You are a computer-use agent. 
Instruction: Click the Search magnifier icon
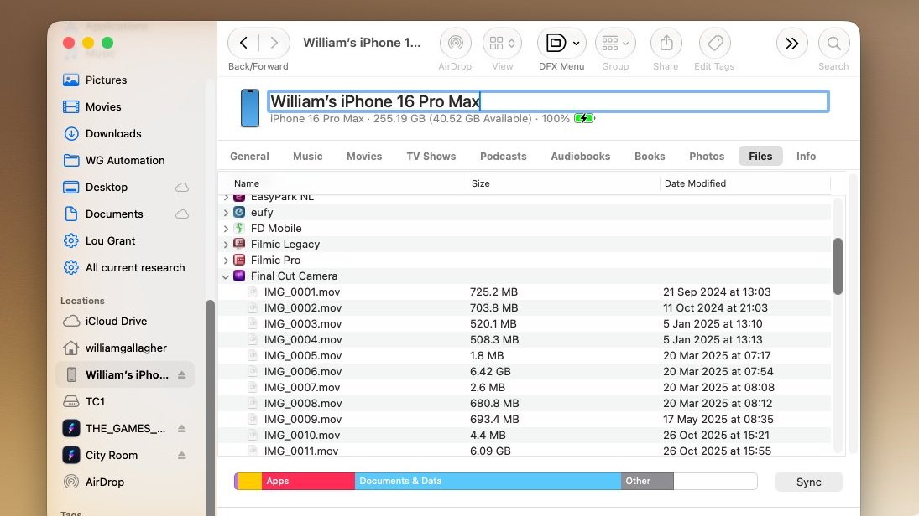coord(833,44)
